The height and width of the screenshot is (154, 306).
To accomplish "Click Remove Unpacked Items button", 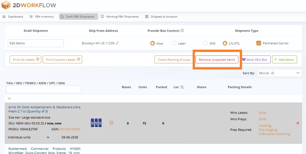I will [217, 60].
